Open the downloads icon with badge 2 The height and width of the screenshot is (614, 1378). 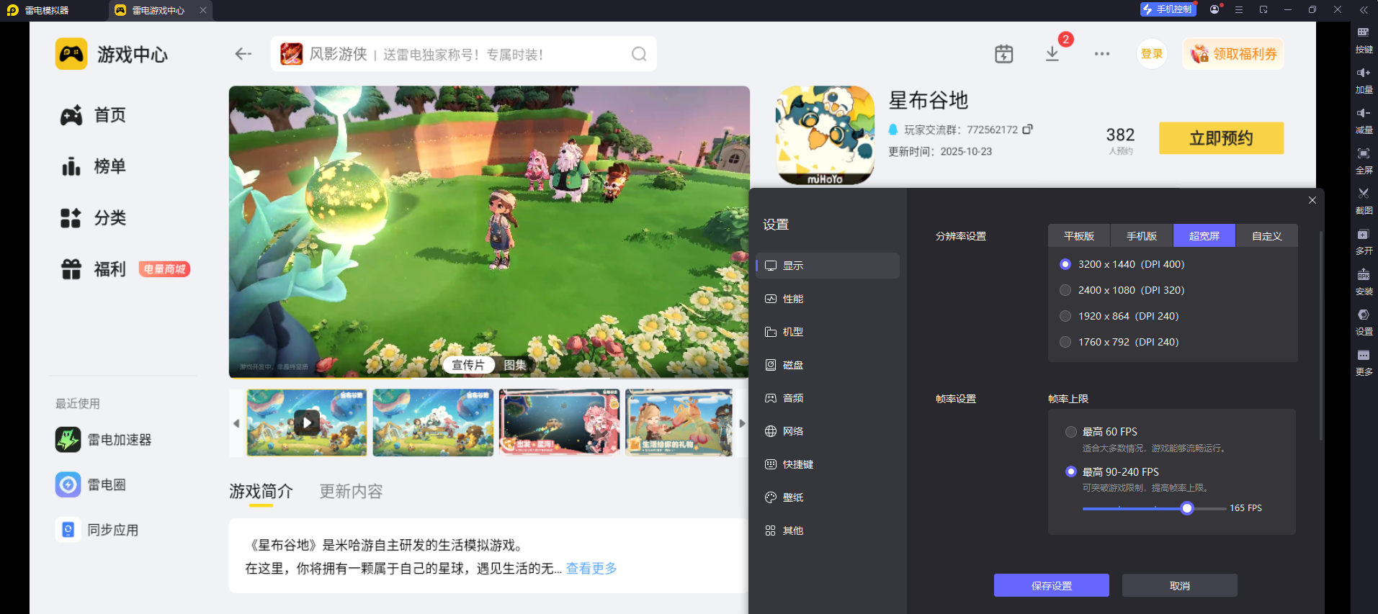pyautogui.click(x=1052, y=54)
